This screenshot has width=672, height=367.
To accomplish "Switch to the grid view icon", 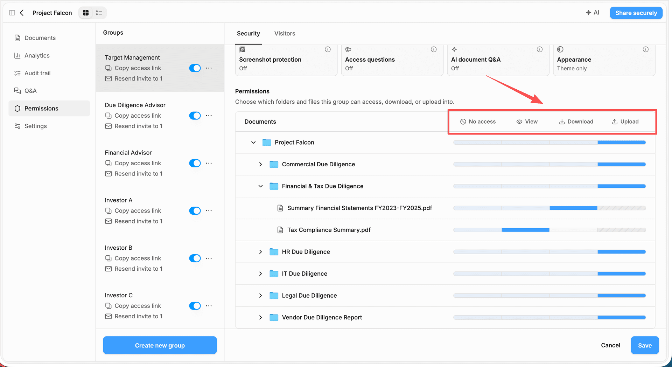I will click(x=86, y=13).
